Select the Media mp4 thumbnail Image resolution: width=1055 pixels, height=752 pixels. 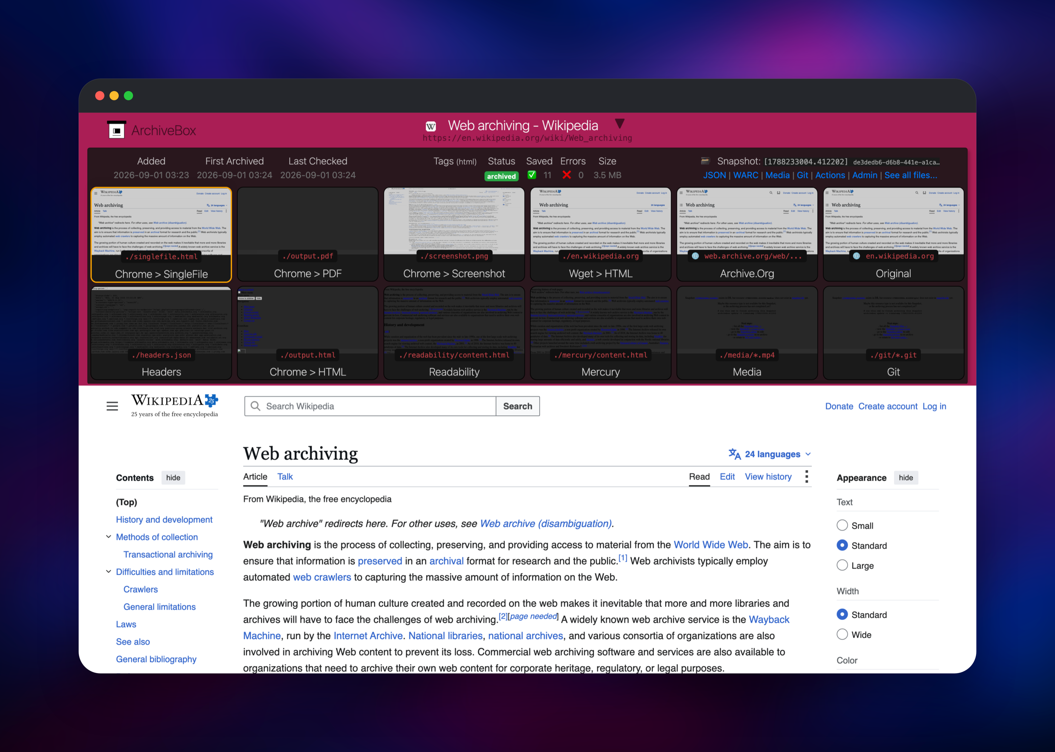(x=746, y=333)
